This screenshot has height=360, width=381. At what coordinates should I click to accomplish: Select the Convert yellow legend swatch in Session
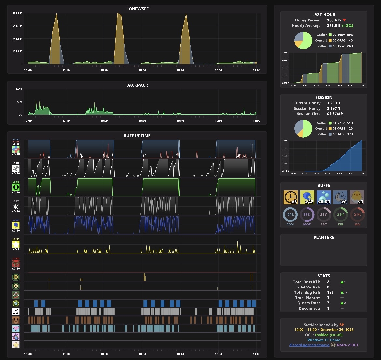(x=330, y=128)
